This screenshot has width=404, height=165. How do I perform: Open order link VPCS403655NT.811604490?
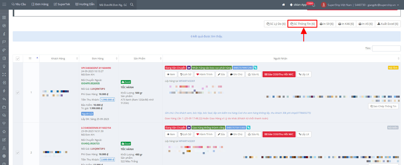click(96, 68)
